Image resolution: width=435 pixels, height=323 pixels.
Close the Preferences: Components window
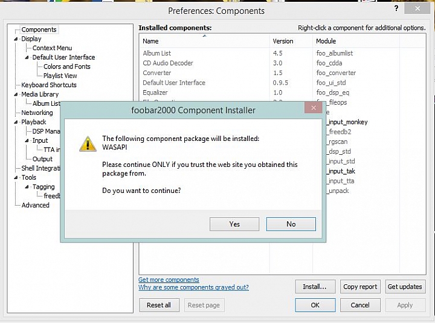click(x=417, y=8)
